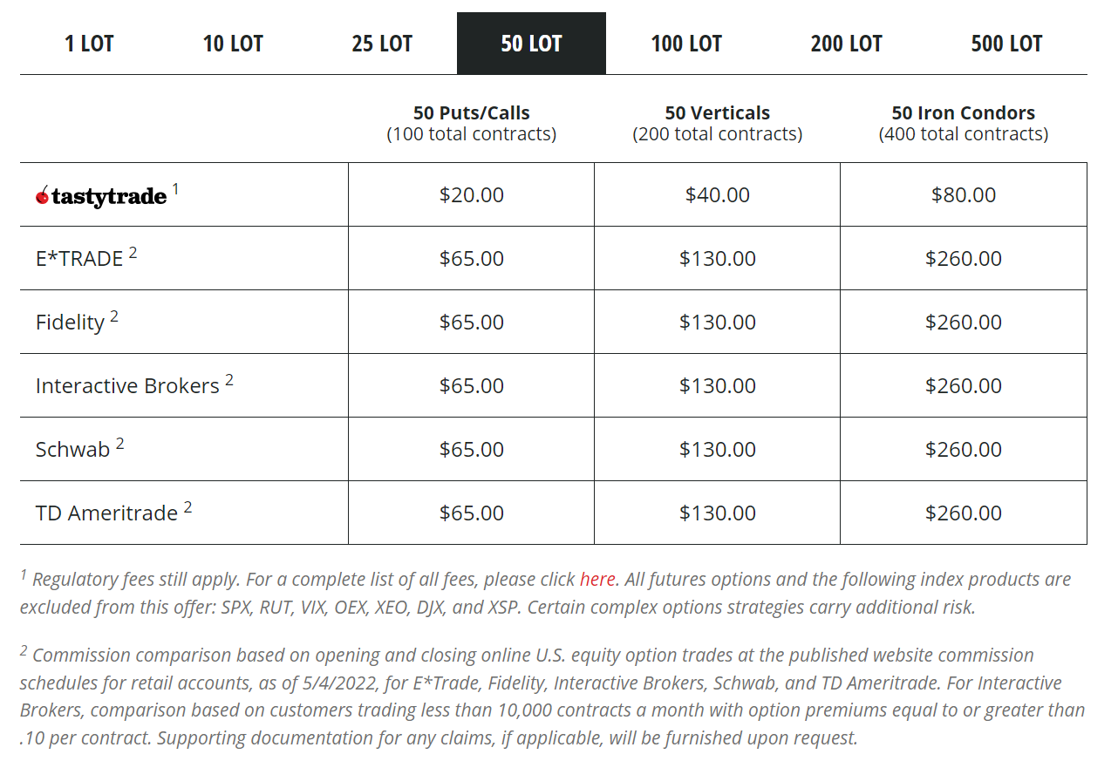The width and height of the screenshot is (1118, 761).
Task: Click the tastytrade cherry logo
Action: pos(101,196)
